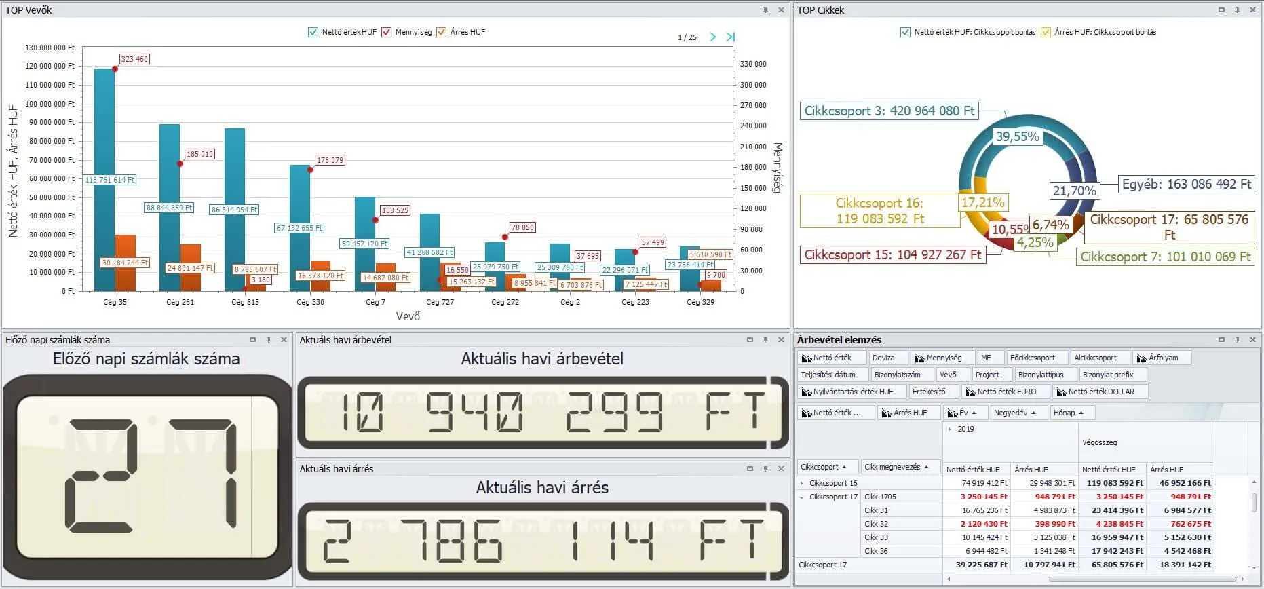This screenshot has height=589, width=1264.
Task: Go to next page of TOP Vevők chart
Action: point(713,37)
